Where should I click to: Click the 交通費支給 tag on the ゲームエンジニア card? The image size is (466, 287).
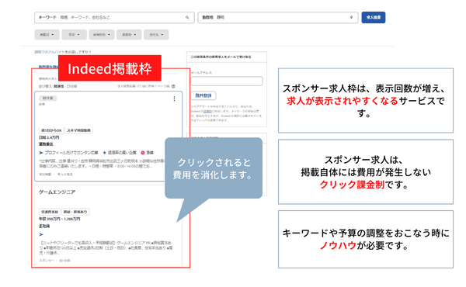pyautogui.click(x=50, y=212)
